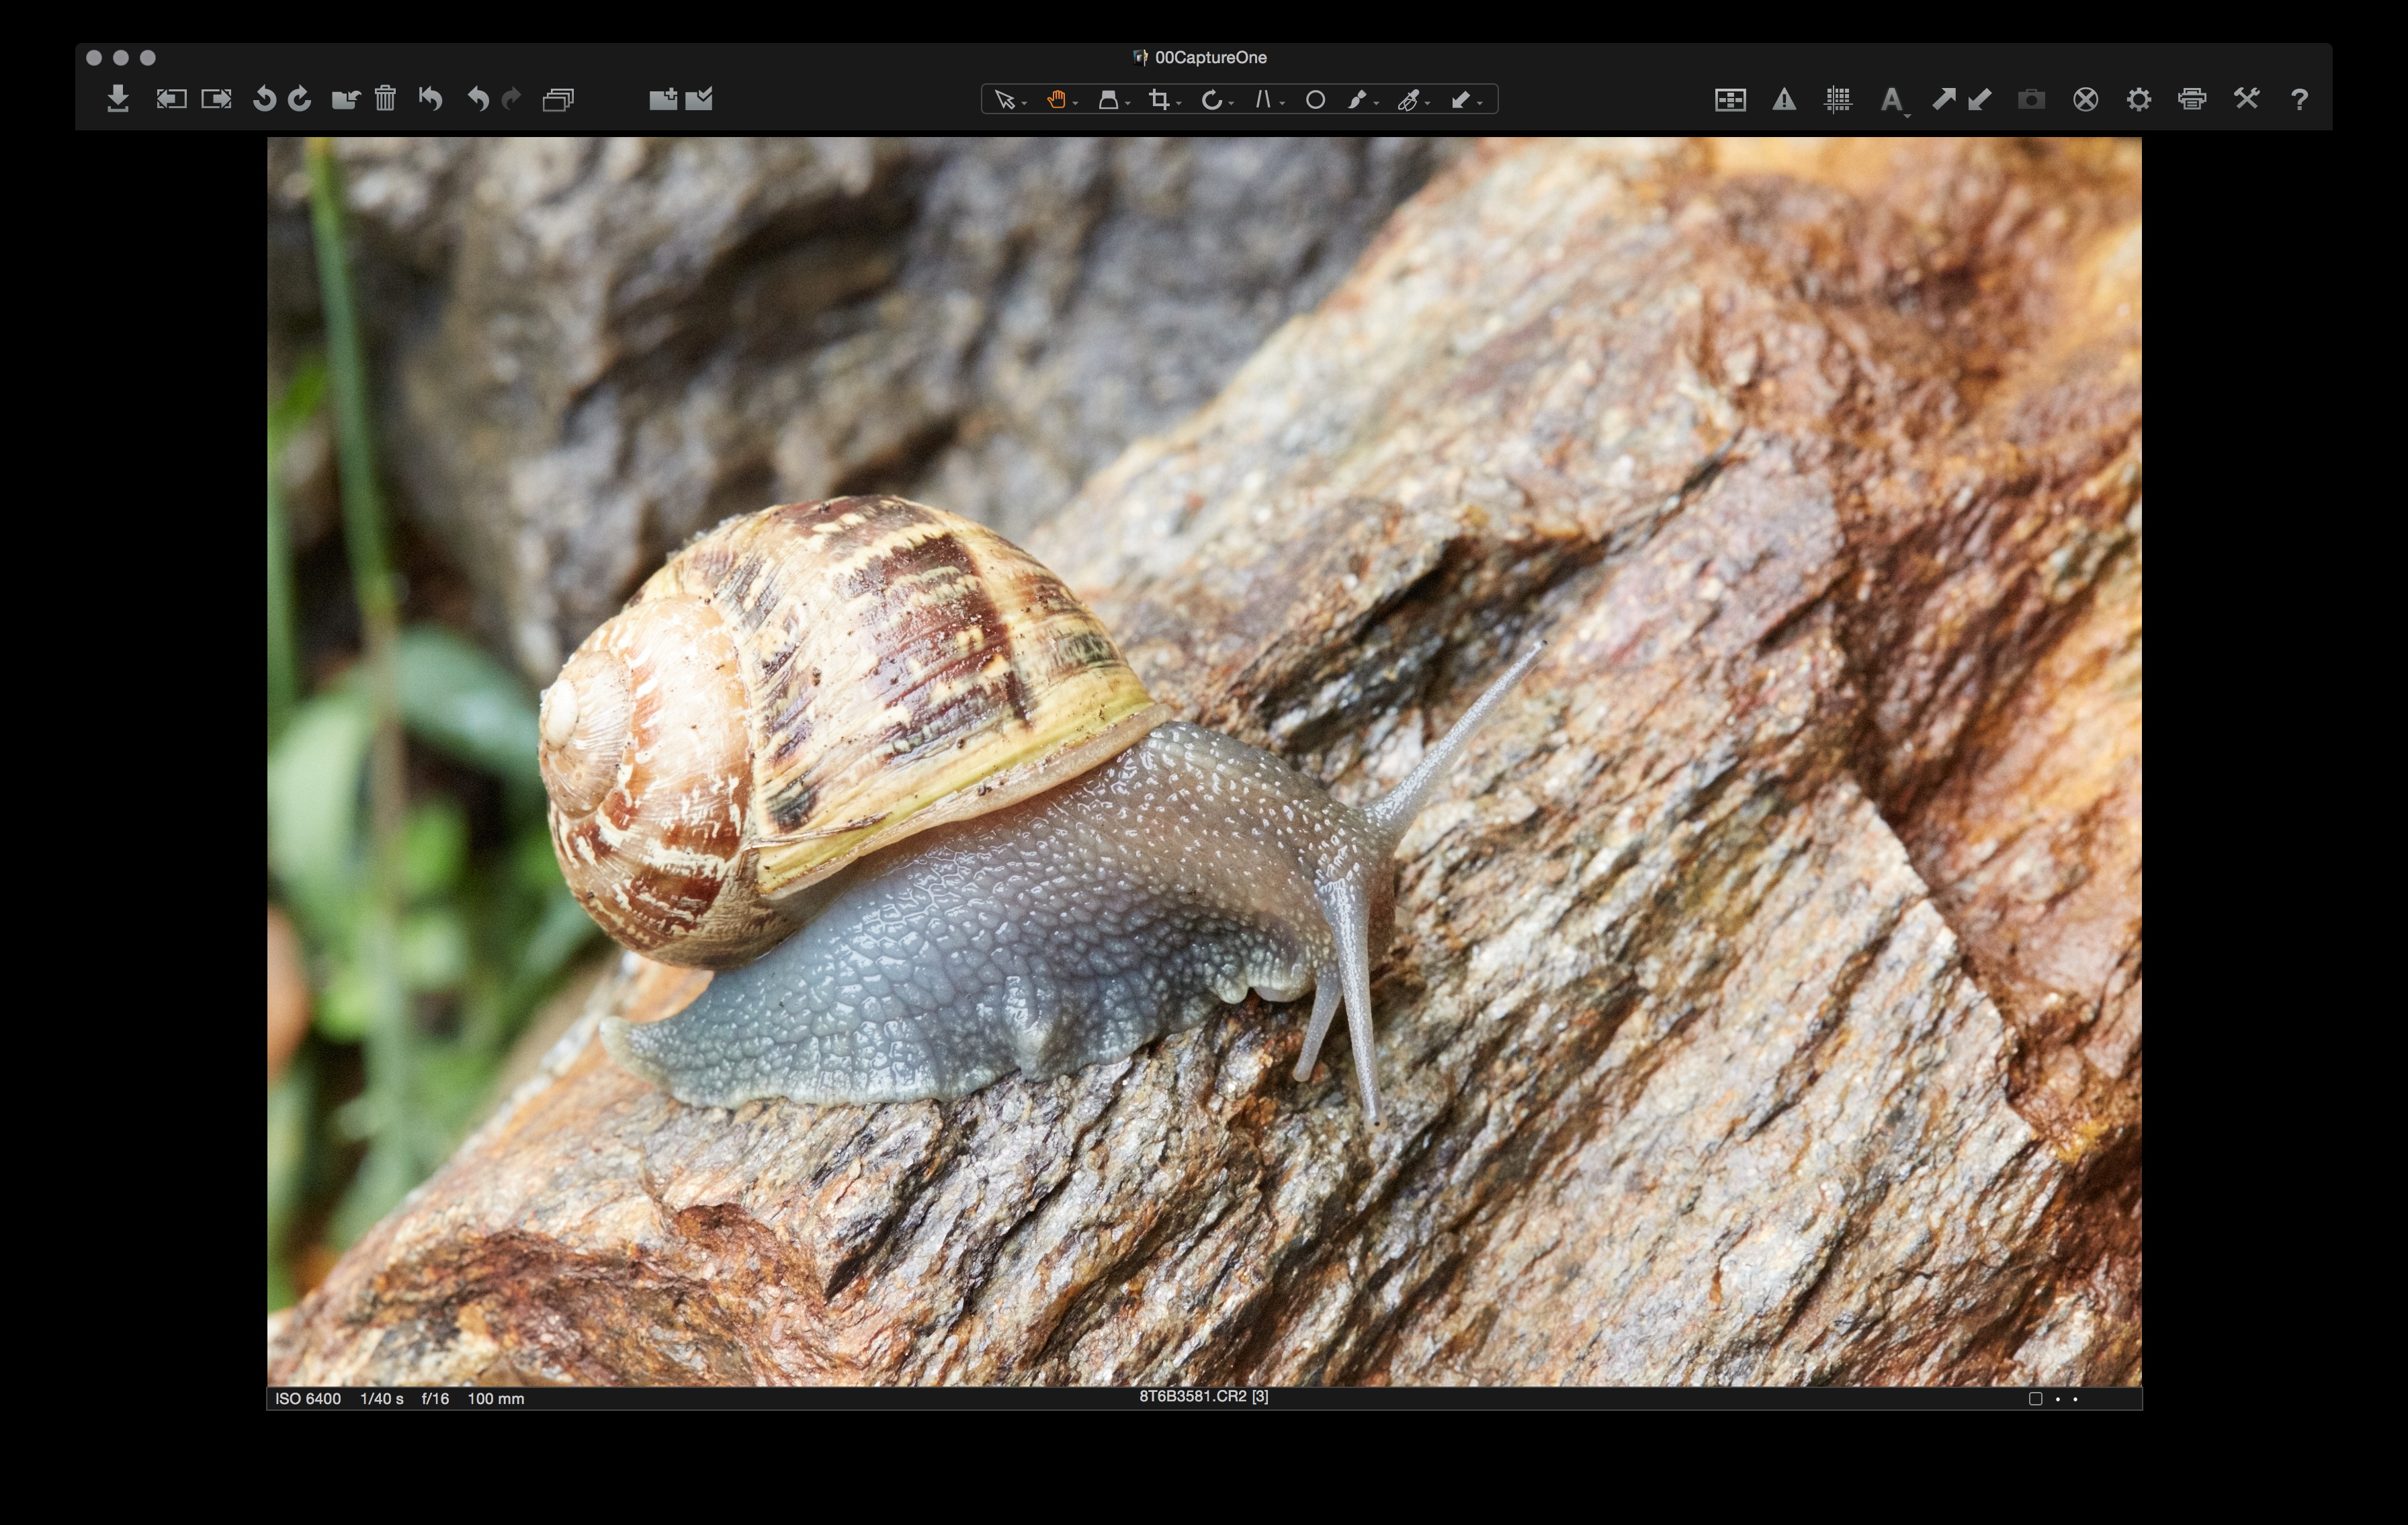
Task: Rotate image counterclockwise using toolbar icon
Action: [x=264, y=99]
